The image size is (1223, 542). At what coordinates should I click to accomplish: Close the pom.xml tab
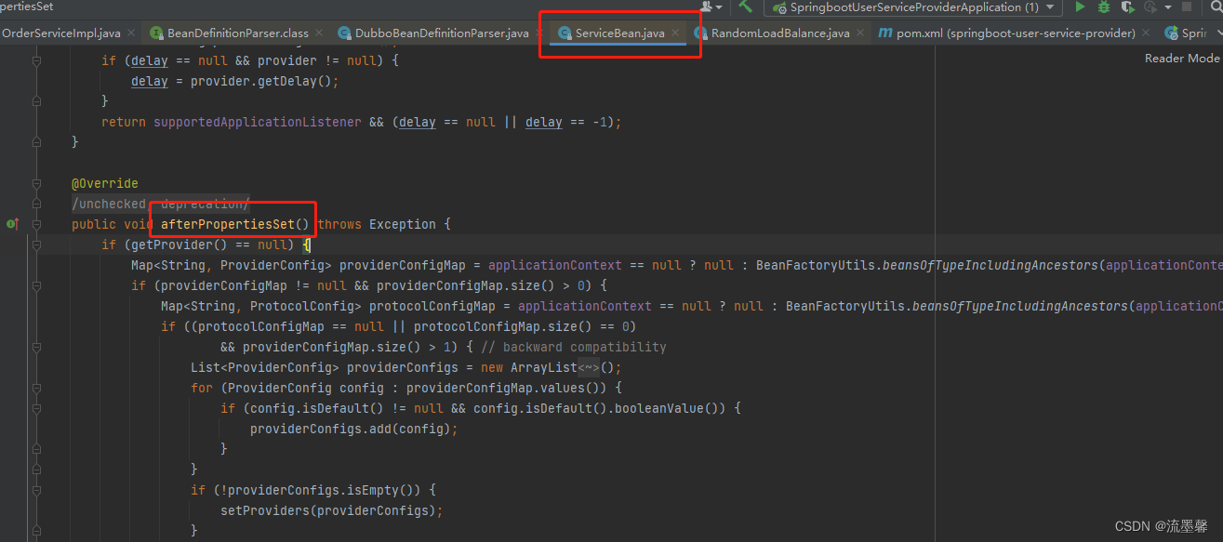[x=1146, y=33]
